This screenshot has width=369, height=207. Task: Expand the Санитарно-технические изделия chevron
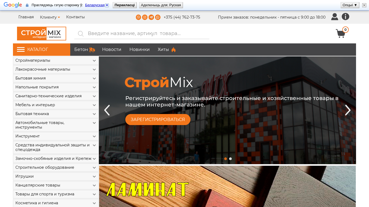[x=94, y=96]
